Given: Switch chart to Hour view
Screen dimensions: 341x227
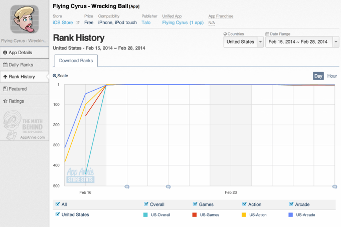Looking at the screenshot, I should [332, 76].
